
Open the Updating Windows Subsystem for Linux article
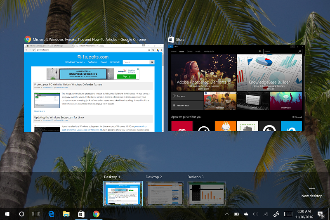(59, 117)
